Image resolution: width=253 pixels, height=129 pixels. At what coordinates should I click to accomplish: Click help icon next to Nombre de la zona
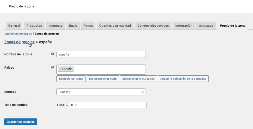click(53, 54)
